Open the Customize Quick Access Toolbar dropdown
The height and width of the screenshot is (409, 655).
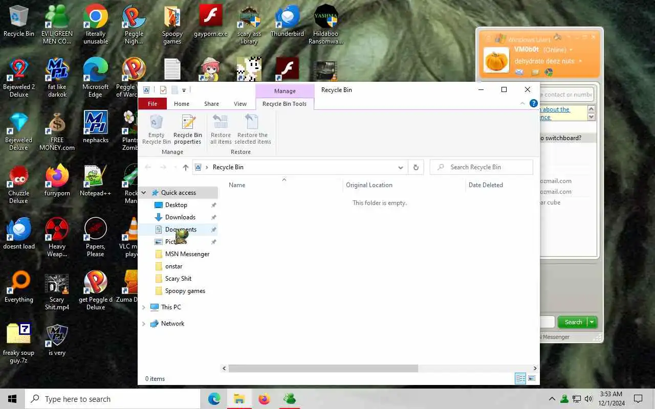tap(184, 90)
